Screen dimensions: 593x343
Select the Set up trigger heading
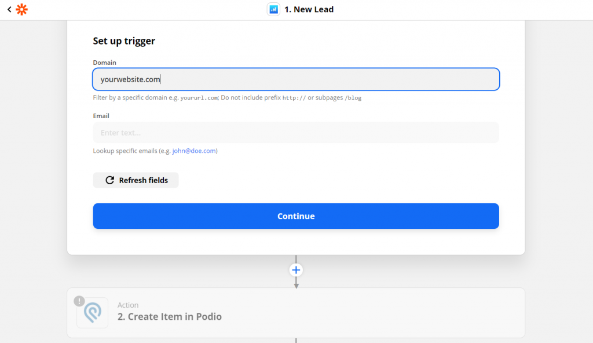tap(124, 41)
